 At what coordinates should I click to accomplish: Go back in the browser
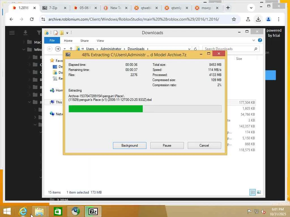(x=11, y=19)
